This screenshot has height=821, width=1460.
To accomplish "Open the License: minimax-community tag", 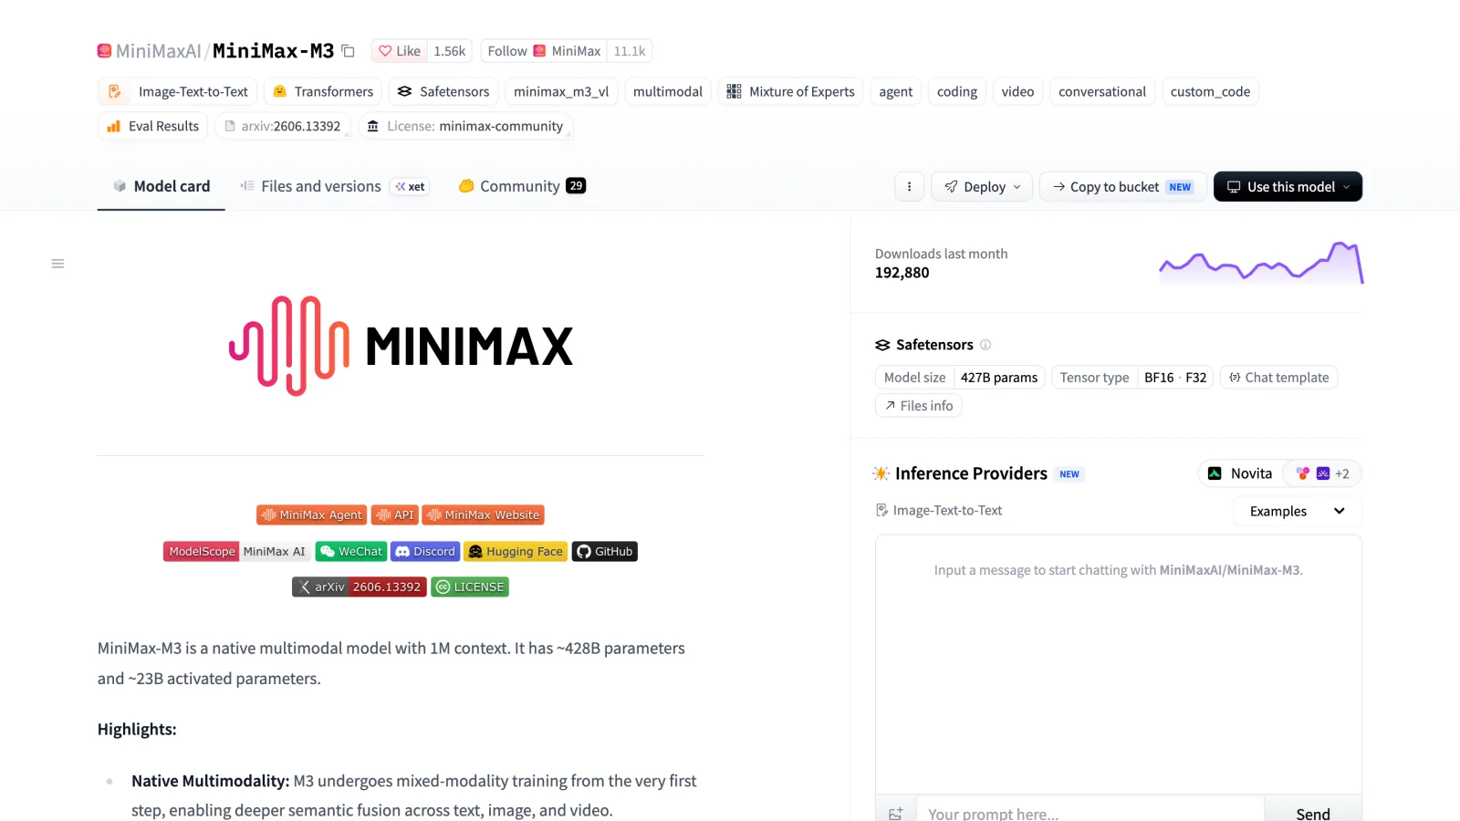I will pos(465,126).
